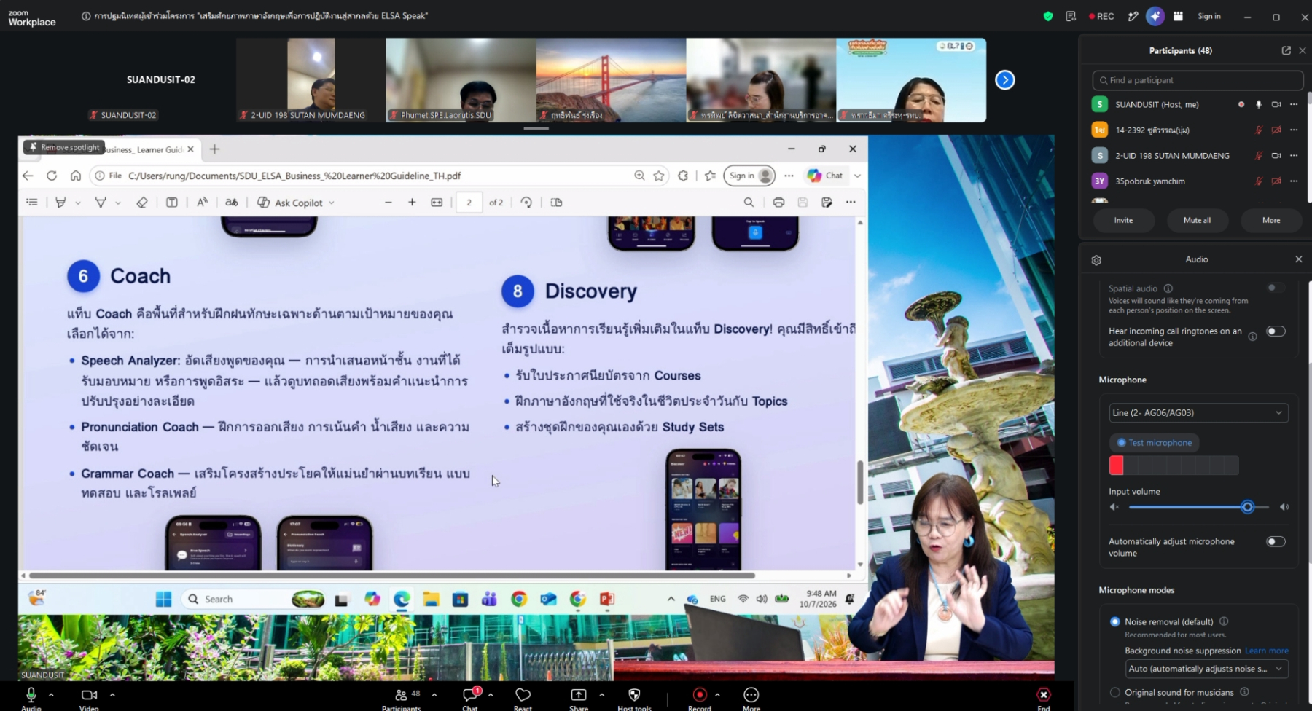Click the annotation pen icon in title bar
This screenshot has width=1312, height=711.
pyautogui.click(x=1133, y=16)
